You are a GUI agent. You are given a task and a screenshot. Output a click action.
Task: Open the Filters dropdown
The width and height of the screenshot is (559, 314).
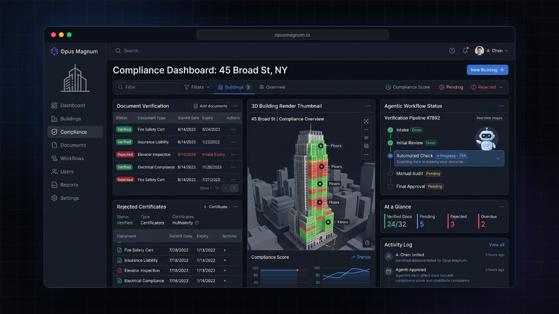point(197,87)
